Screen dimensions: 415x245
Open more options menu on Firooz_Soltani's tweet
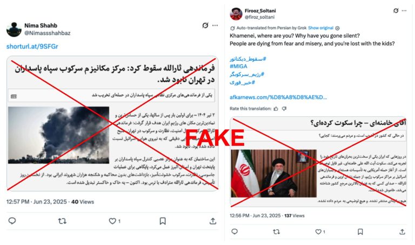(404, 11)
